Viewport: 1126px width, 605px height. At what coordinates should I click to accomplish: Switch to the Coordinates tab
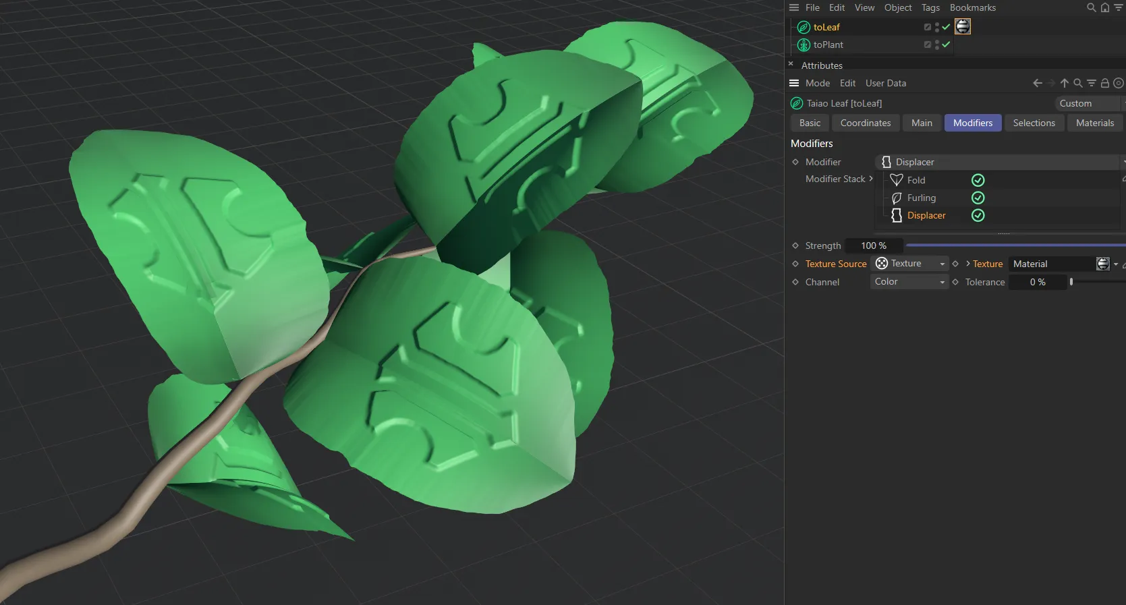(866, 123)
